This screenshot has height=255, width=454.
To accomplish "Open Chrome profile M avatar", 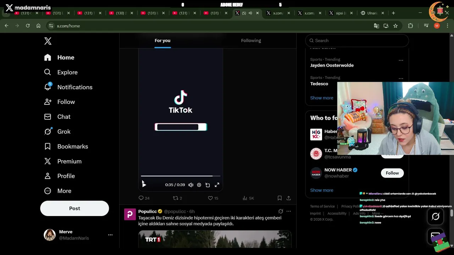I will [x=437, y=26].
